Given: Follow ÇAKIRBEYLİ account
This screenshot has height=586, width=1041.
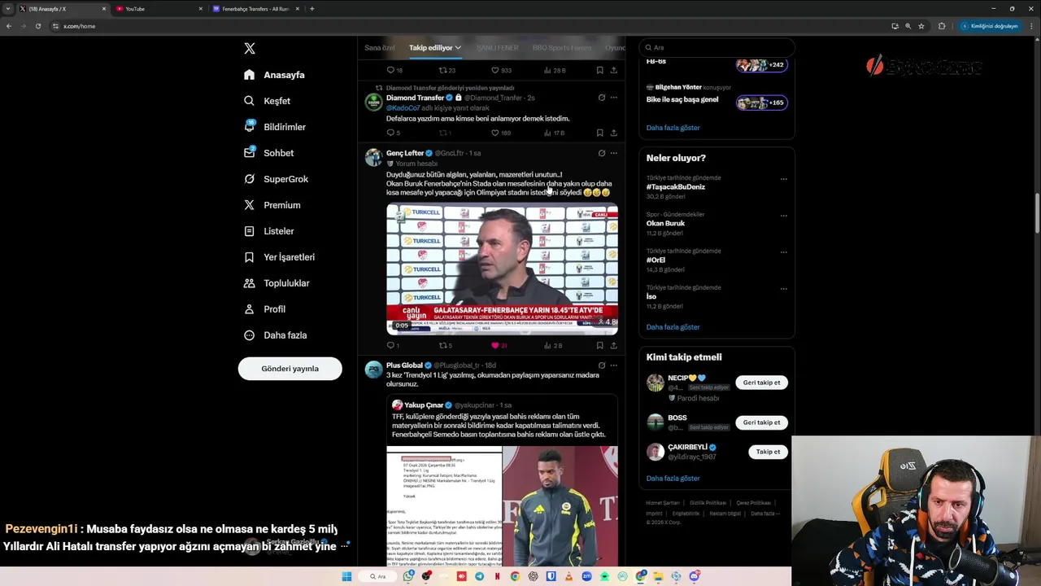Looking at the screenshot, I should 768,452.
